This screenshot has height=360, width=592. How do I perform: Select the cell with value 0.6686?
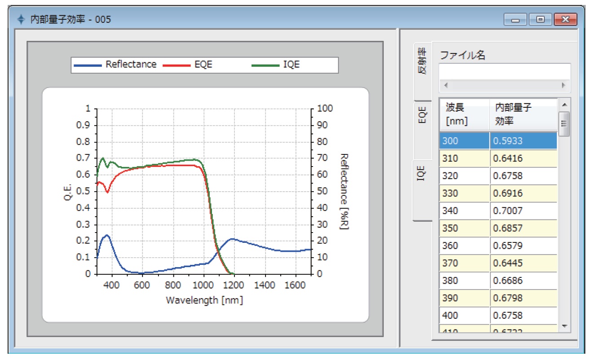(x=523, y=281)
